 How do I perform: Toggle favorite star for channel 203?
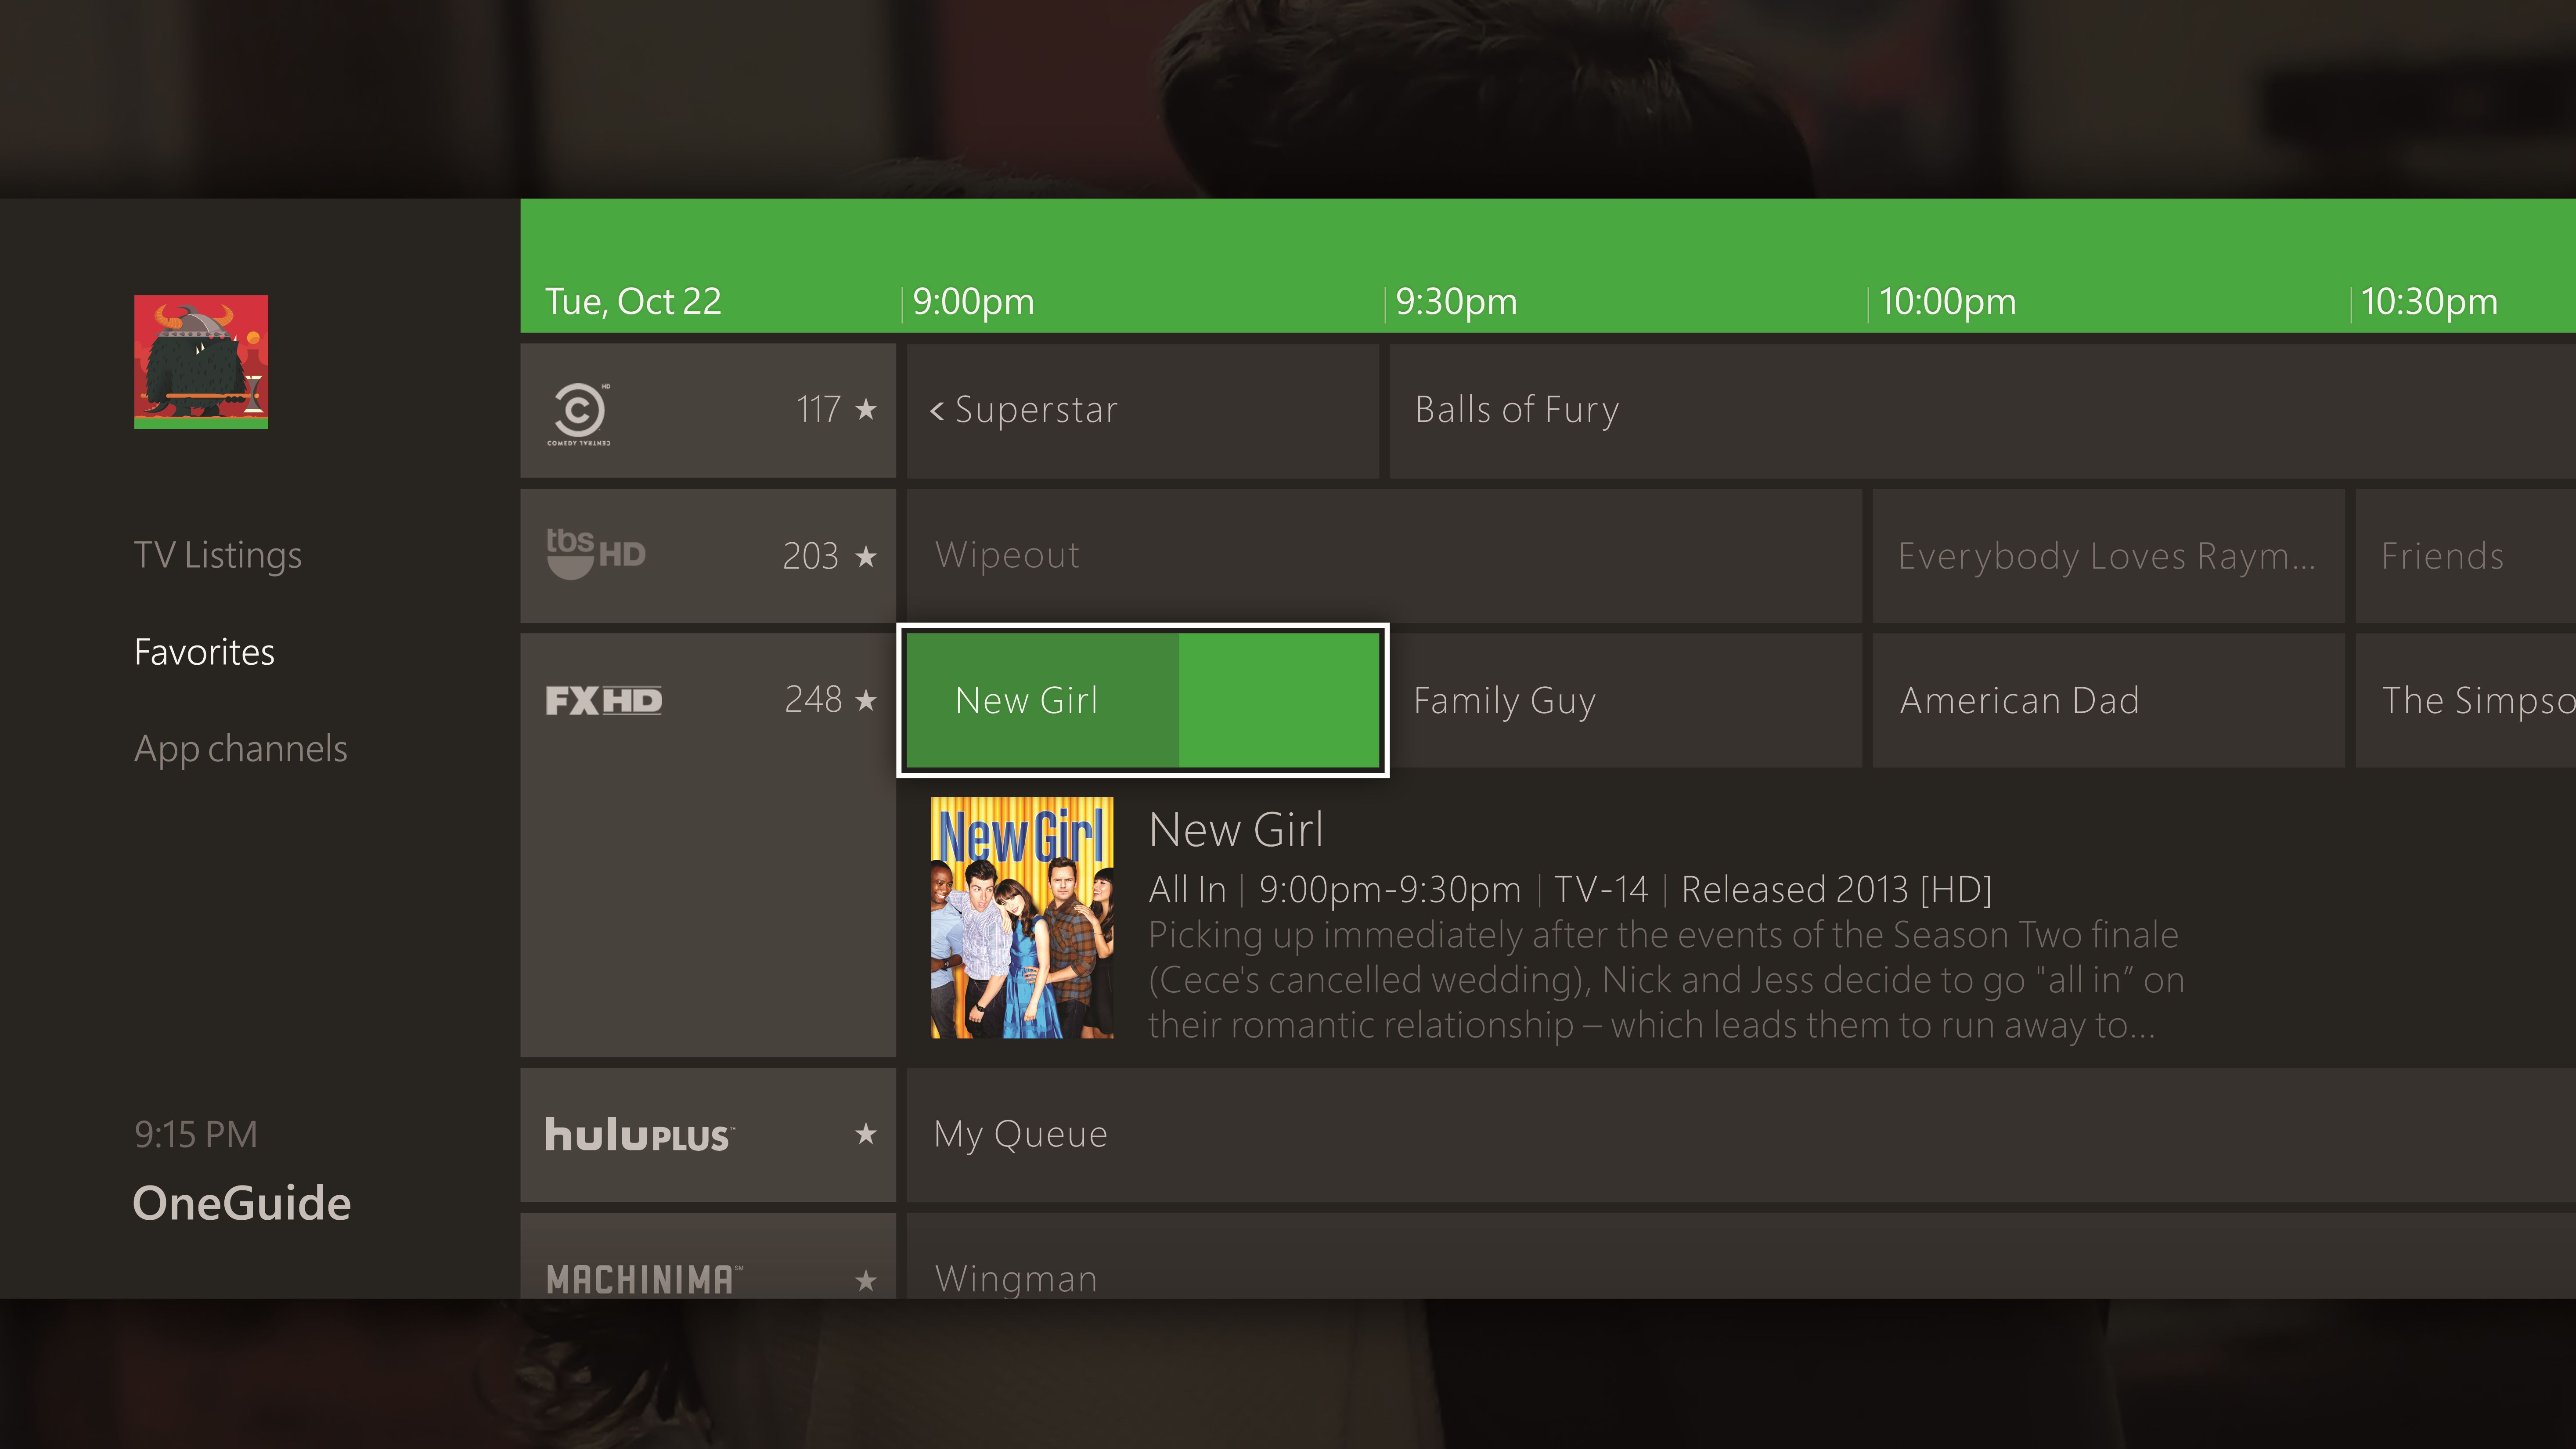(866, 556)
